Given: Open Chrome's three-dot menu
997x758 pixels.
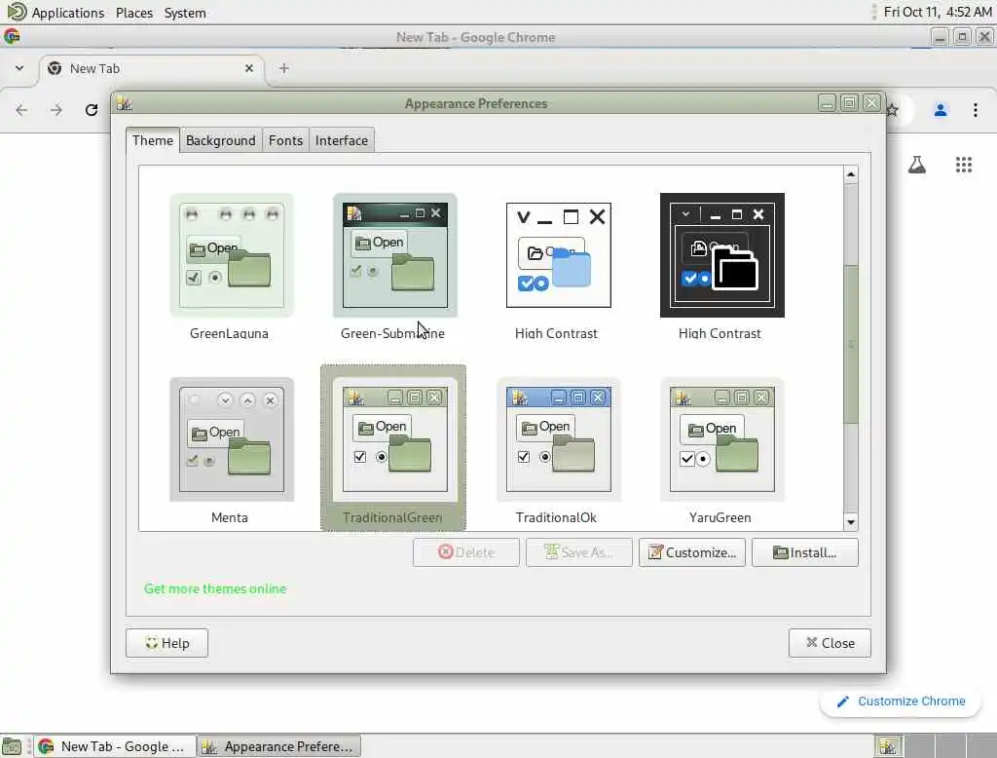Looking at the screenshot, I should coord(976,110).
